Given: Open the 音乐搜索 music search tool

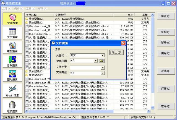Looking at the screenshot, I should point(12,61).
